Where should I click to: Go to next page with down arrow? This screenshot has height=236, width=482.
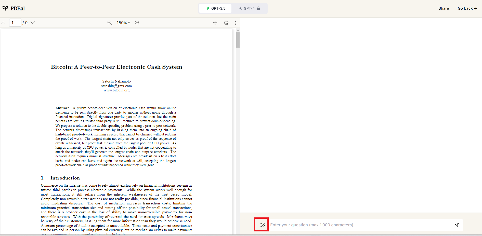pyautogui.click(x=33, y=23)
